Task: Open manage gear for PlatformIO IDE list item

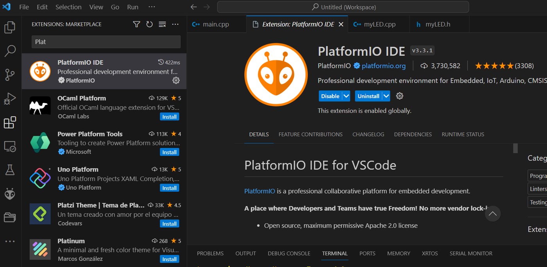Action: 176,80
